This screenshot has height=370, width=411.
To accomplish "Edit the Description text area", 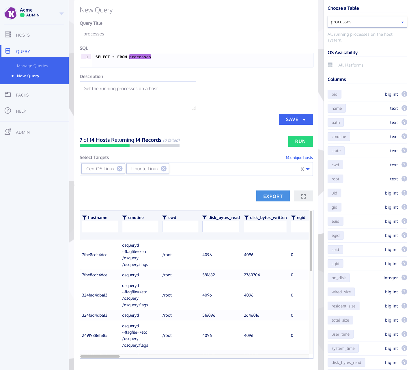I will pos(138,96).
